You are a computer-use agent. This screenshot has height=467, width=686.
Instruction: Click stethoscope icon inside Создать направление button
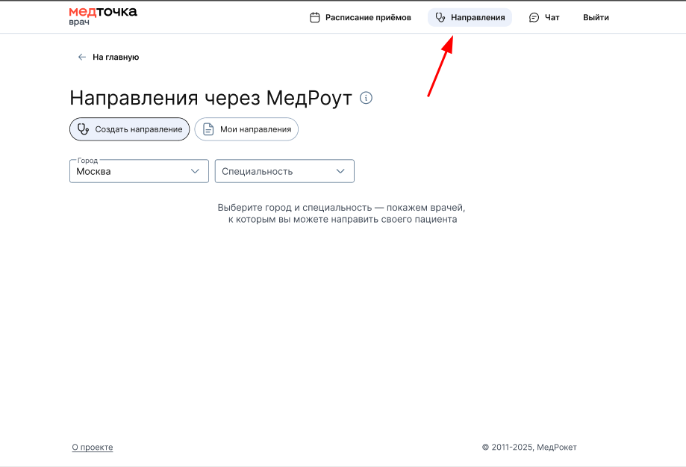84,129
